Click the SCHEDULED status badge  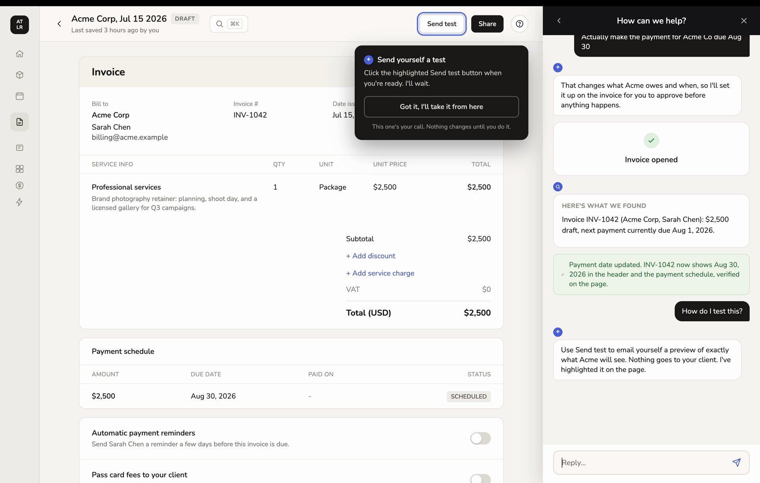tap(469, 396)
